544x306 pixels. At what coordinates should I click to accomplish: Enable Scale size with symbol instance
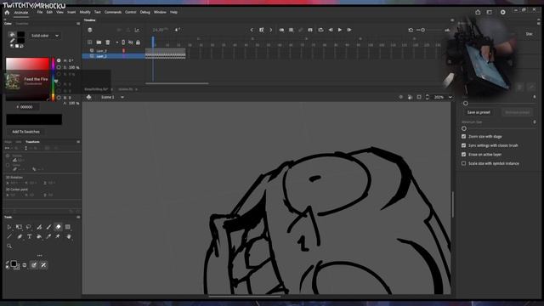click(x=464, y=163)
